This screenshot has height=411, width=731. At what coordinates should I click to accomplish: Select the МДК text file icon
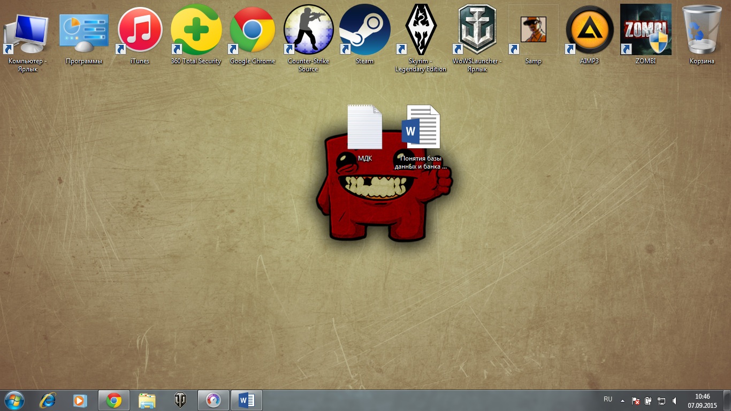click(365, 134)
